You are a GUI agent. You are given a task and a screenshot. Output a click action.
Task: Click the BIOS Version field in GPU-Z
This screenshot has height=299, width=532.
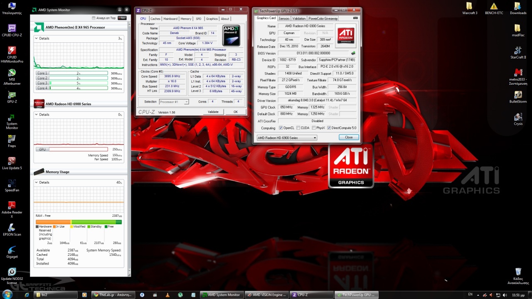click(x=313, y=53)
